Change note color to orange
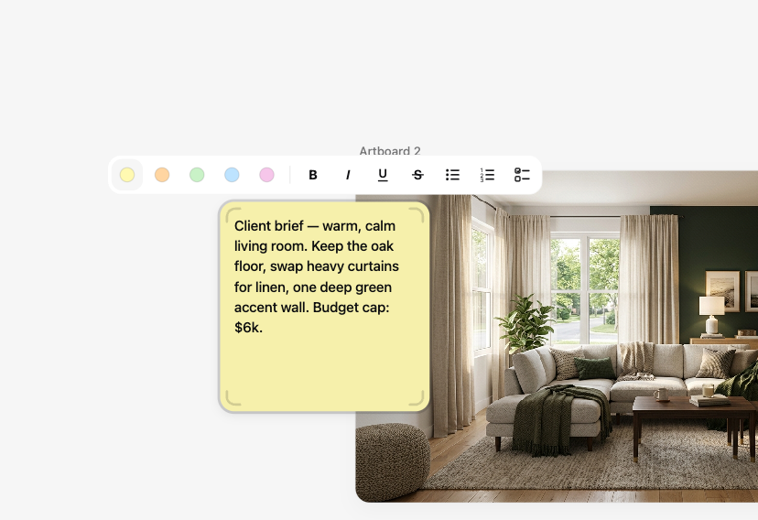This screenshot has width=758, height=520. 162,175
